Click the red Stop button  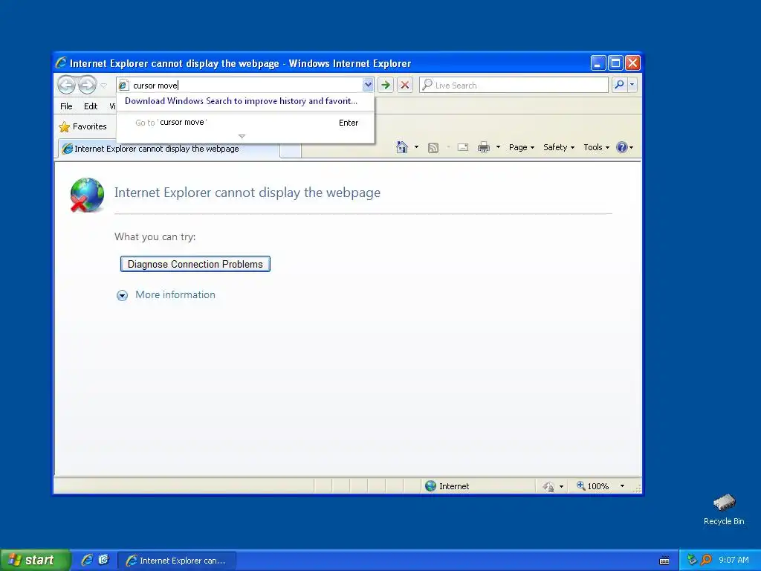click(x=405, y=85)
